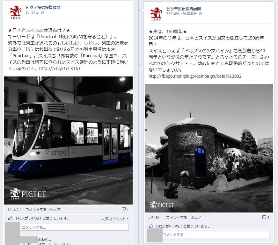Click Pictet lion logo on right post

click(x=156, y=14)
